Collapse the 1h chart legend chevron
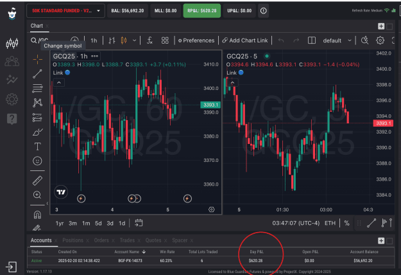This screenshot has height=275, width=401. [x=59, y=83]
